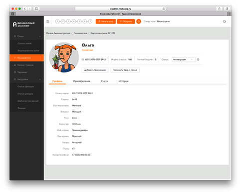The height and width of the screenshot is (194, 241).
Task: Click Olga's avatar picture
Action: [64, 57]
